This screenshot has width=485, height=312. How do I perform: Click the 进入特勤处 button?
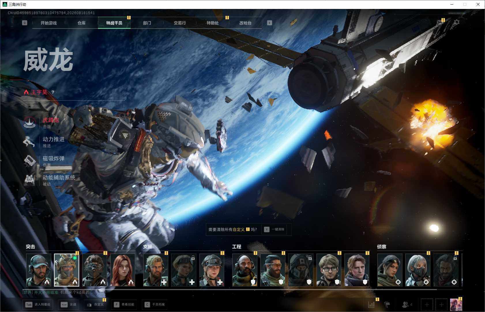pyautogui.click(x=38, y=305)
